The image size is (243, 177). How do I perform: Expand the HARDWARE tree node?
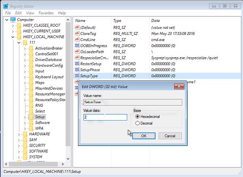click(19, 134)
